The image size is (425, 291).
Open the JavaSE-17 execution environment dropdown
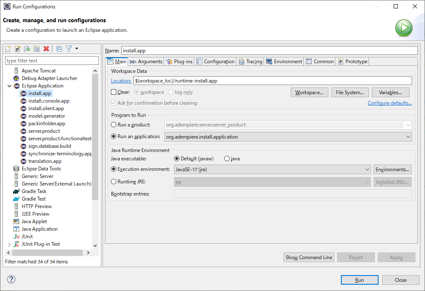click(x=272, y=170)
